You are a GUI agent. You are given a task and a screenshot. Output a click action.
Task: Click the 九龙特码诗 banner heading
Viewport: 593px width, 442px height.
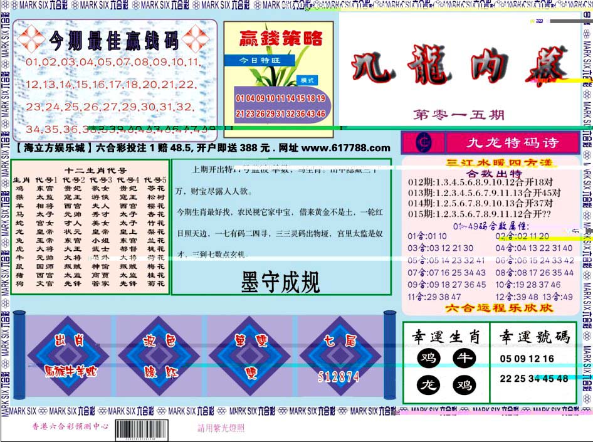tap(512, 142)
